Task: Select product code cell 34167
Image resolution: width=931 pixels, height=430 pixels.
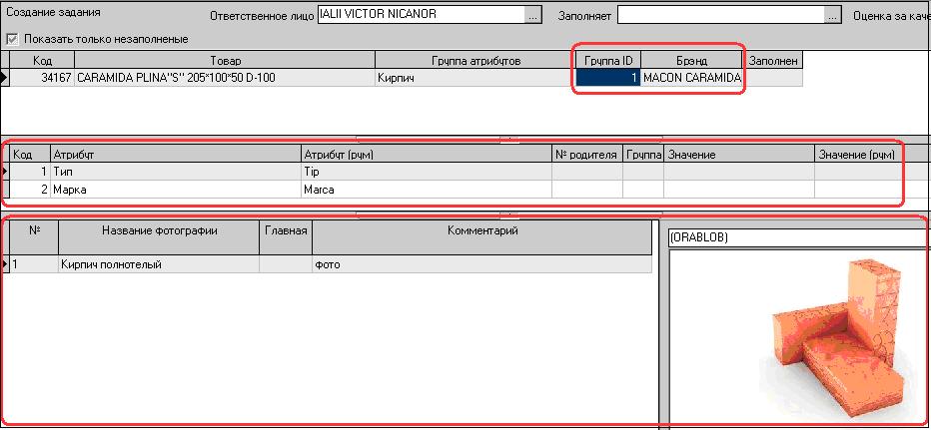Action: click(x=42, y=78)
